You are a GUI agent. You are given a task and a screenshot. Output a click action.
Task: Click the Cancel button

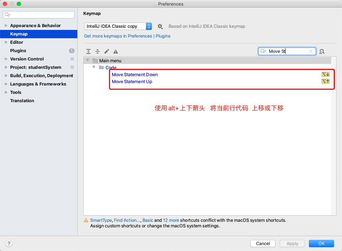coord(263,243)
